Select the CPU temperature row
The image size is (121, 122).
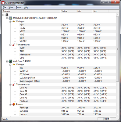pyautogui.click(x=68, y=58)
